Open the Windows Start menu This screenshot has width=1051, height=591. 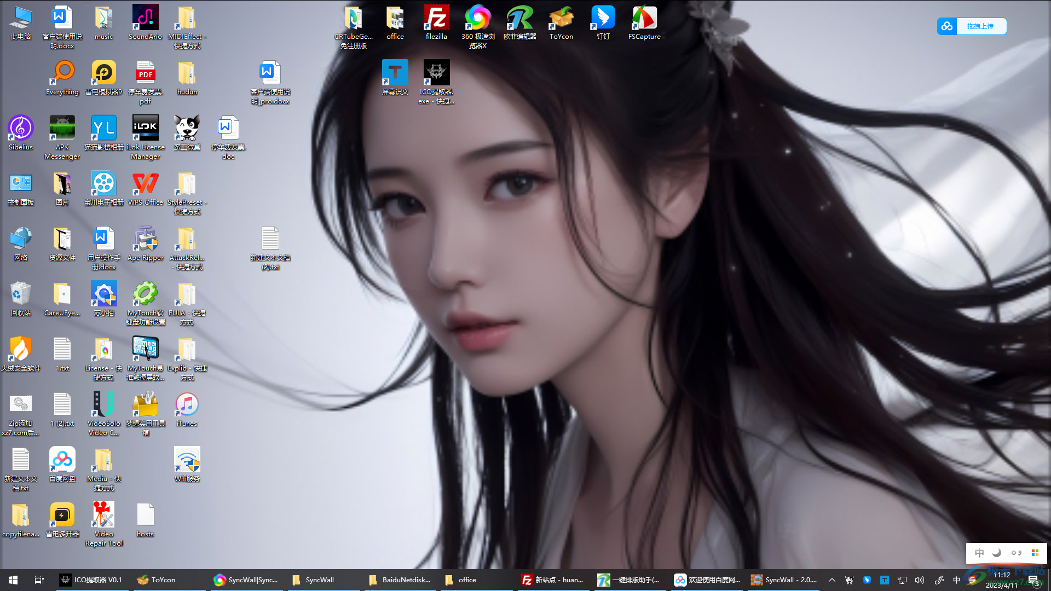coord(13,580)
